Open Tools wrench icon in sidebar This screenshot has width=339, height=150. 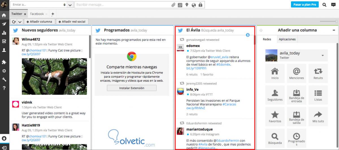point(4,79)
